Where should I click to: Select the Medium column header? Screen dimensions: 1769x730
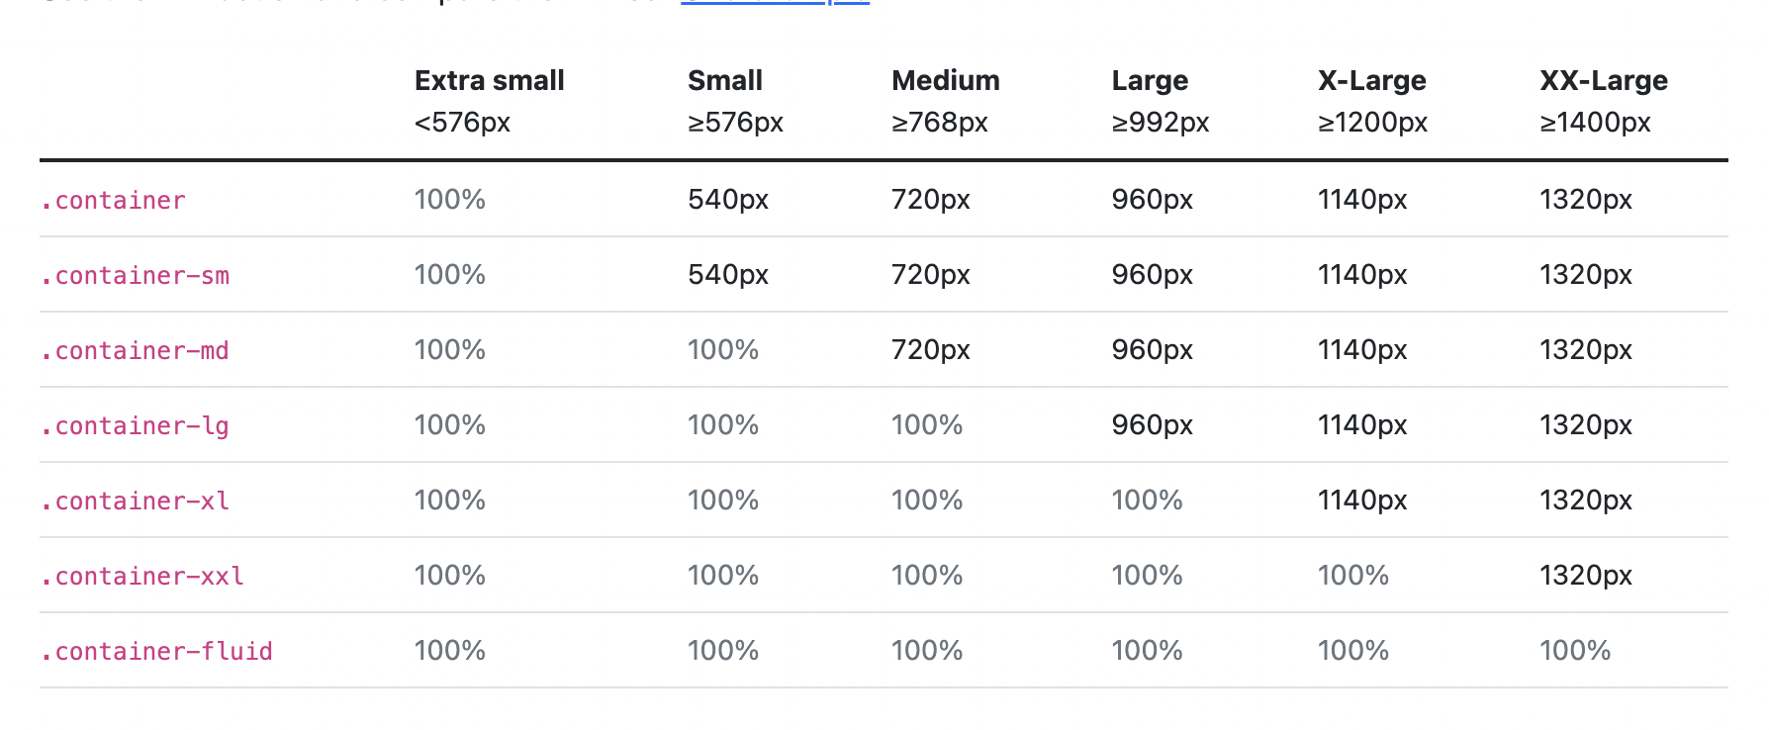pos(945,81)
